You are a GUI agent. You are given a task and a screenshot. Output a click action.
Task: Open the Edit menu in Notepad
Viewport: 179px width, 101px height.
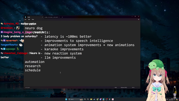[29, 19]
